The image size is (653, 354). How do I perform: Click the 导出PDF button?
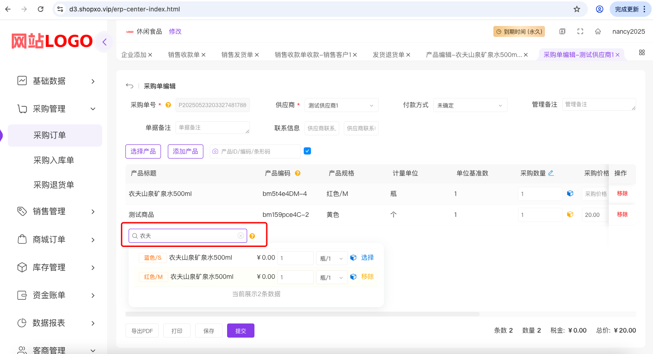[142, 331]
